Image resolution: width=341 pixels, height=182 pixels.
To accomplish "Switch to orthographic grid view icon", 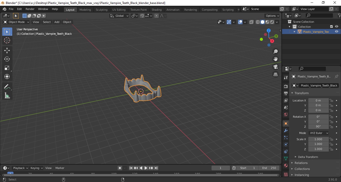I will tap(276, 74).
